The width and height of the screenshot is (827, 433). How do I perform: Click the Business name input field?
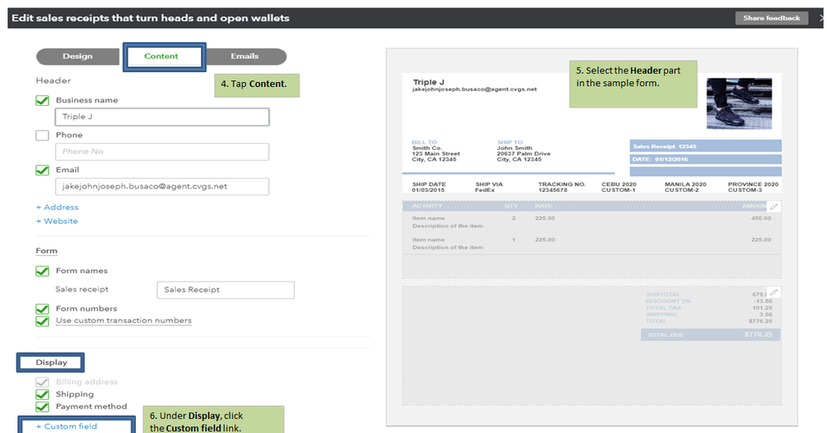click(x=162, y=117)
